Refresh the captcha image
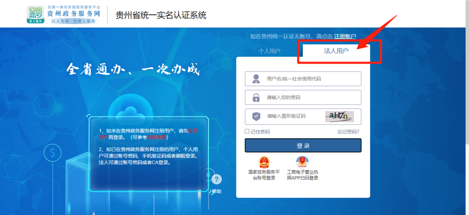Screen dimensions: 469x215 pos(339,117)
